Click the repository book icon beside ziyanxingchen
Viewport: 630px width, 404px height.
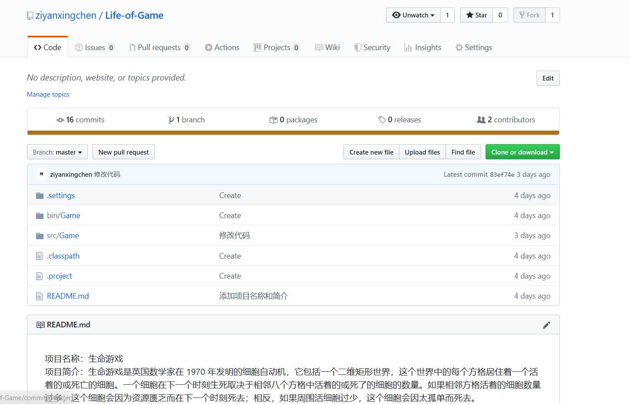pos(30,16)
